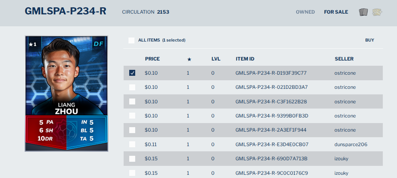The width and height of the screenshot is (397, 178).
Task: Switch to the FOR SALE tab
Action: click(x=336, y=12)
